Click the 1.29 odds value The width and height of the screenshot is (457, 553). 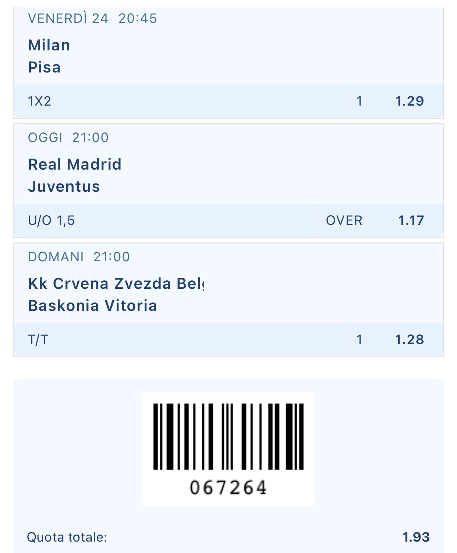[x=409, y=101]
